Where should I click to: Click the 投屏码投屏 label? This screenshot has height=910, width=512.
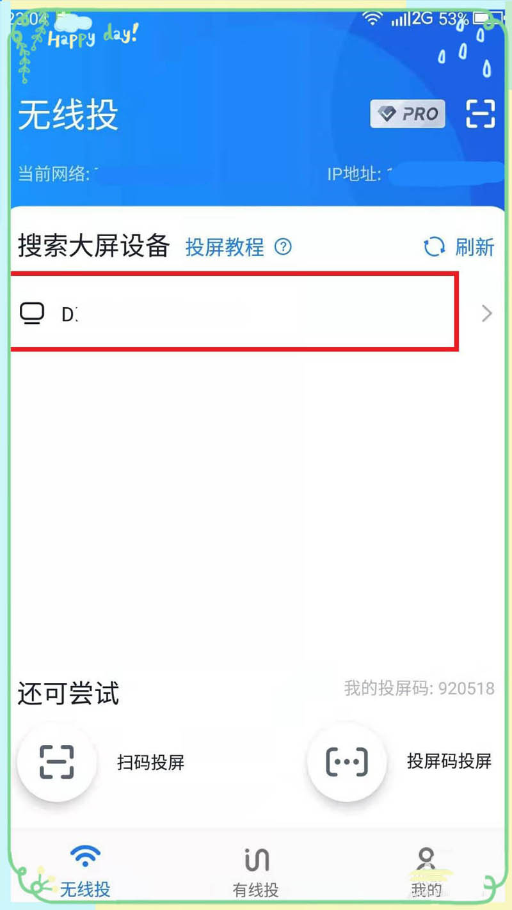coord(449,761)
